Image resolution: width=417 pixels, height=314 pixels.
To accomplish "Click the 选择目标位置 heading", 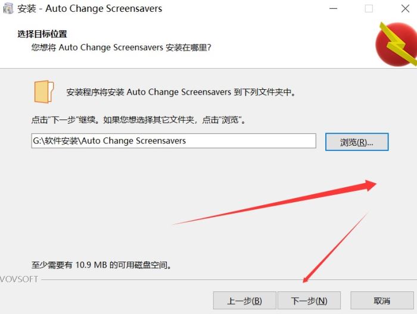I will pos(42,34).
